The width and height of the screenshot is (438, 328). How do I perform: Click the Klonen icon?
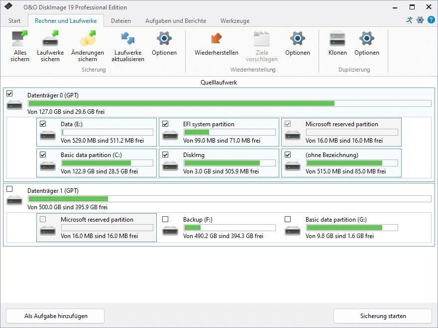point(337,38)
